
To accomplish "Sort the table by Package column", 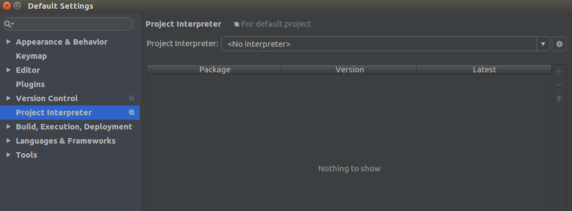I will tap(215, 70).
